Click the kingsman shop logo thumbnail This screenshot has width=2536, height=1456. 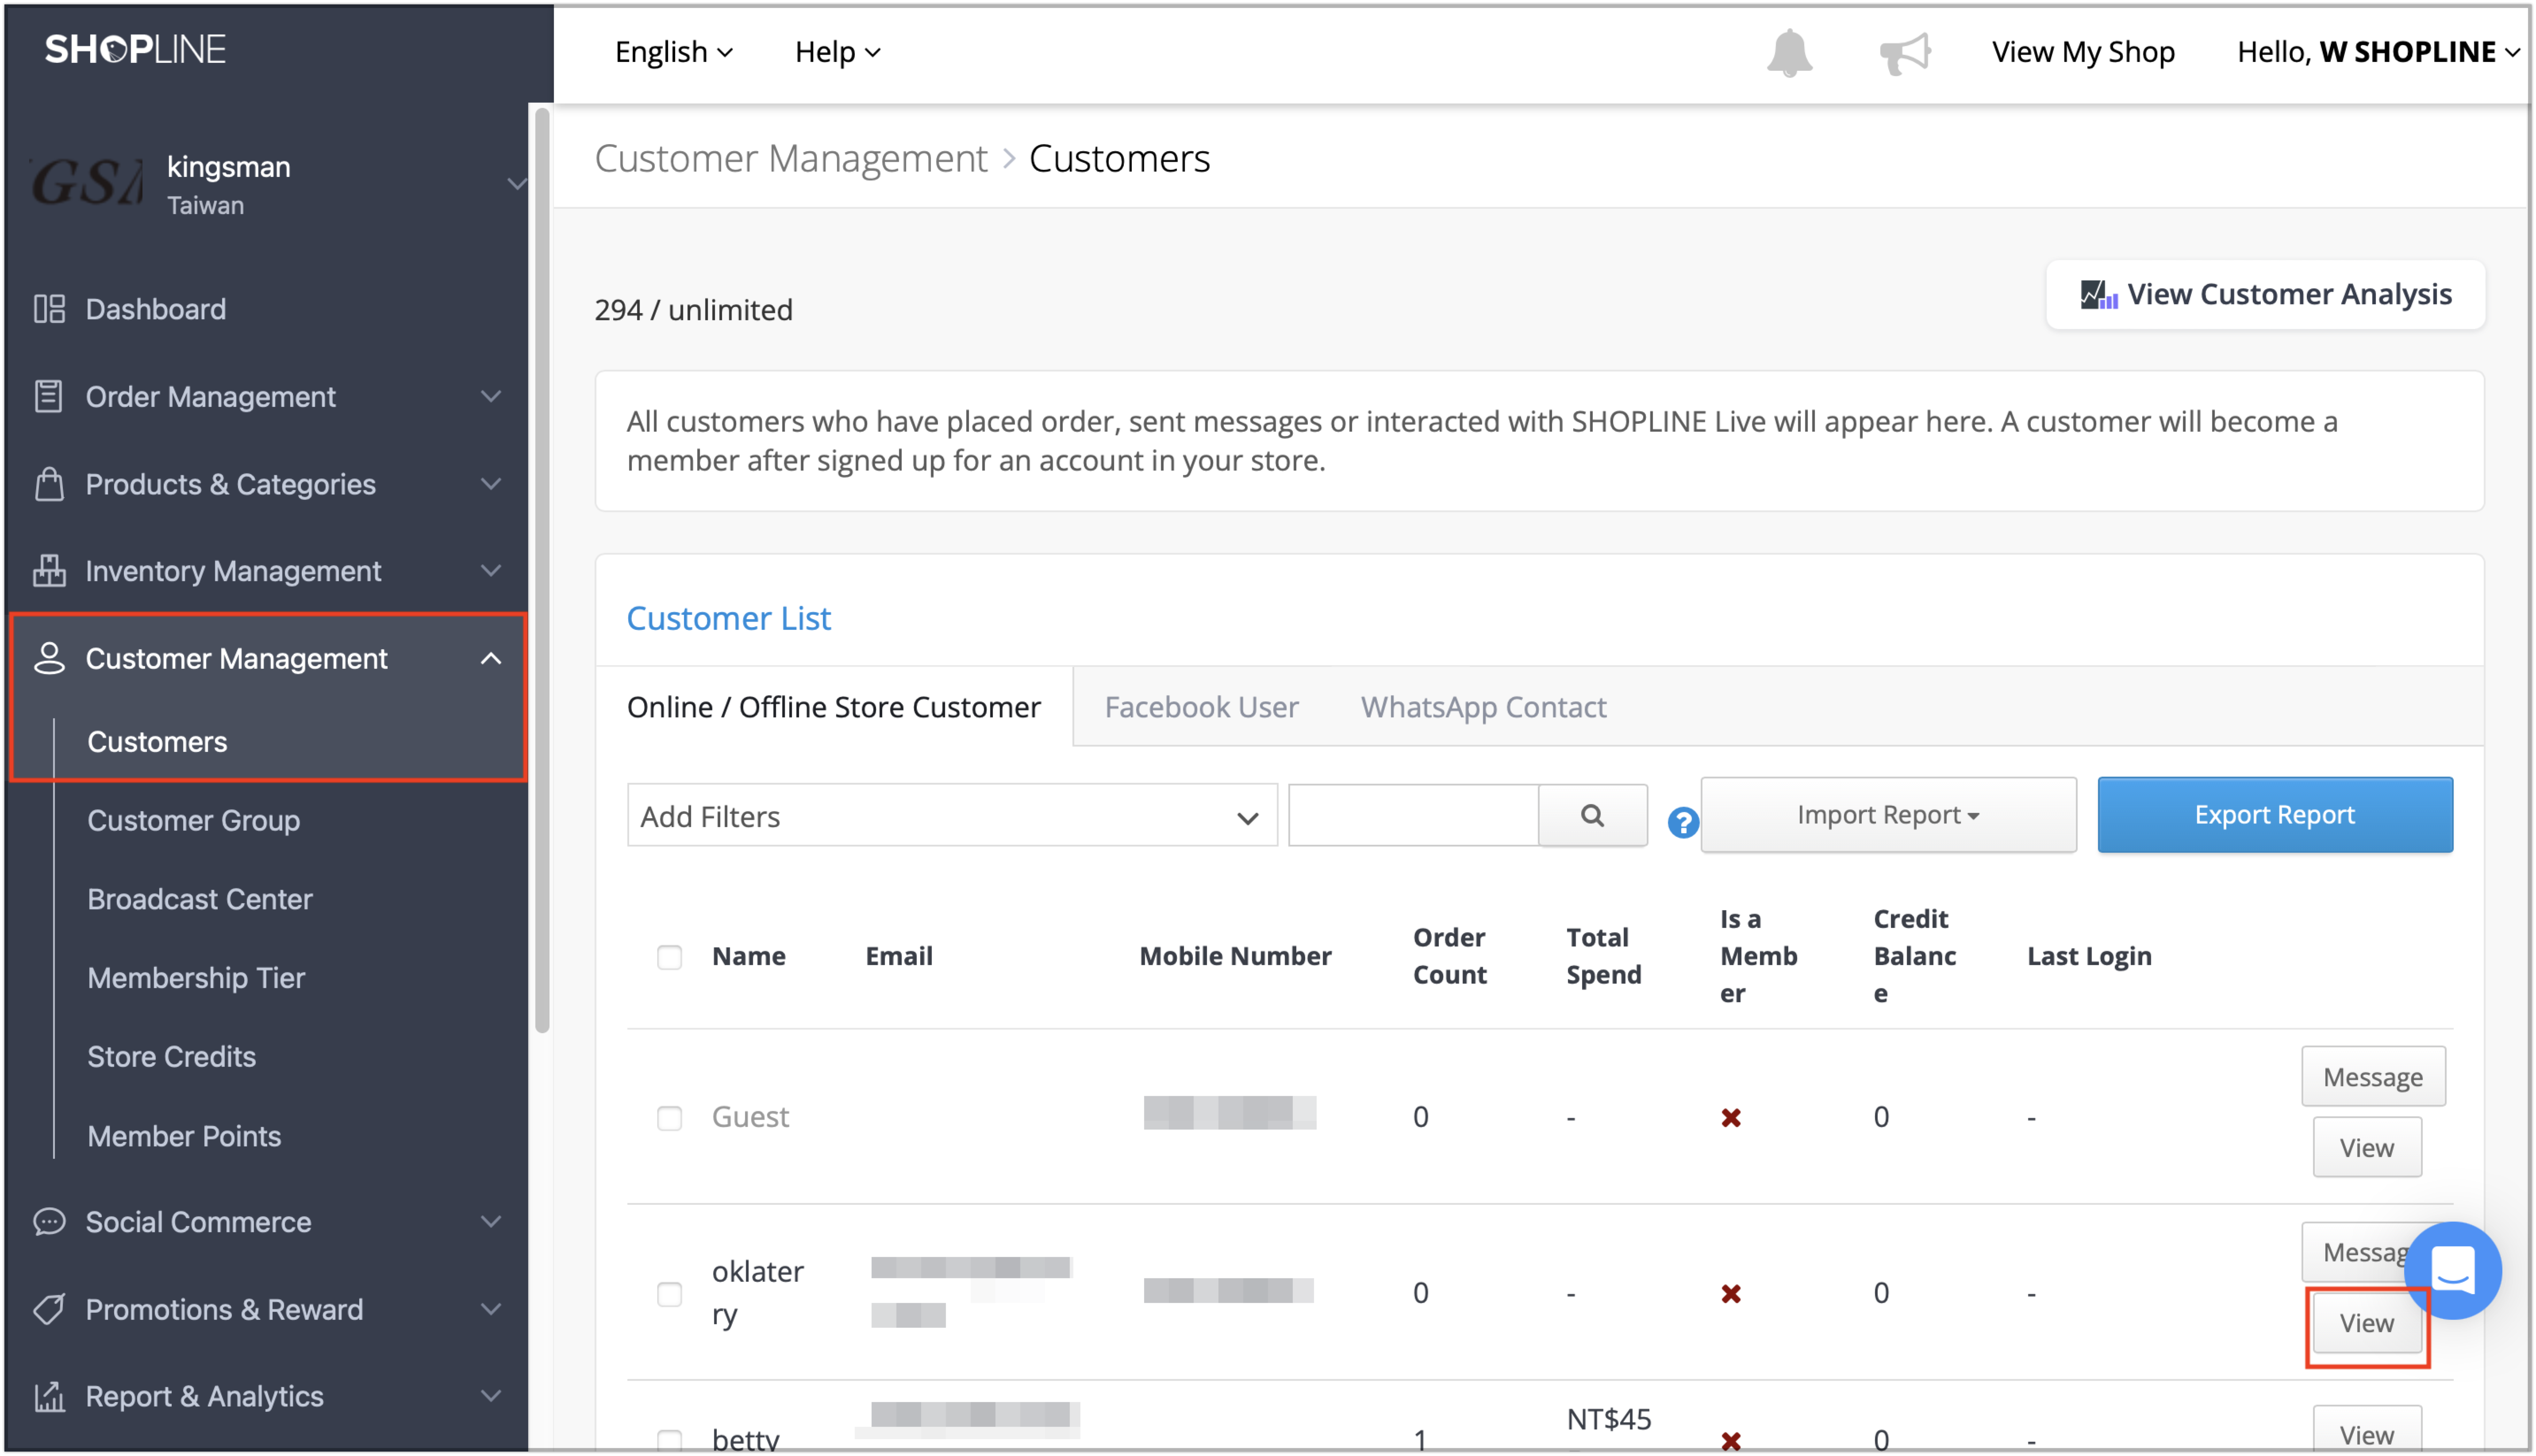tap(88, 182)
